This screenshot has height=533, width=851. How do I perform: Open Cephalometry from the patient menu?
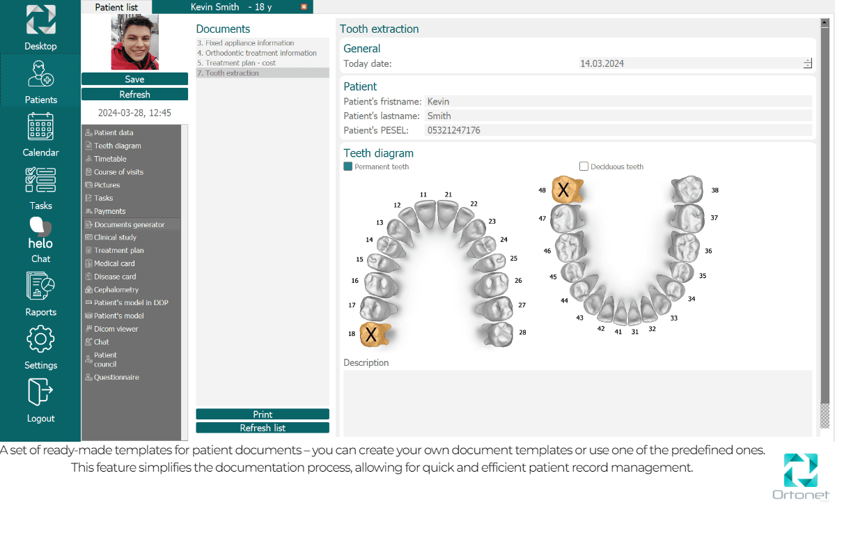pos(116,290)
